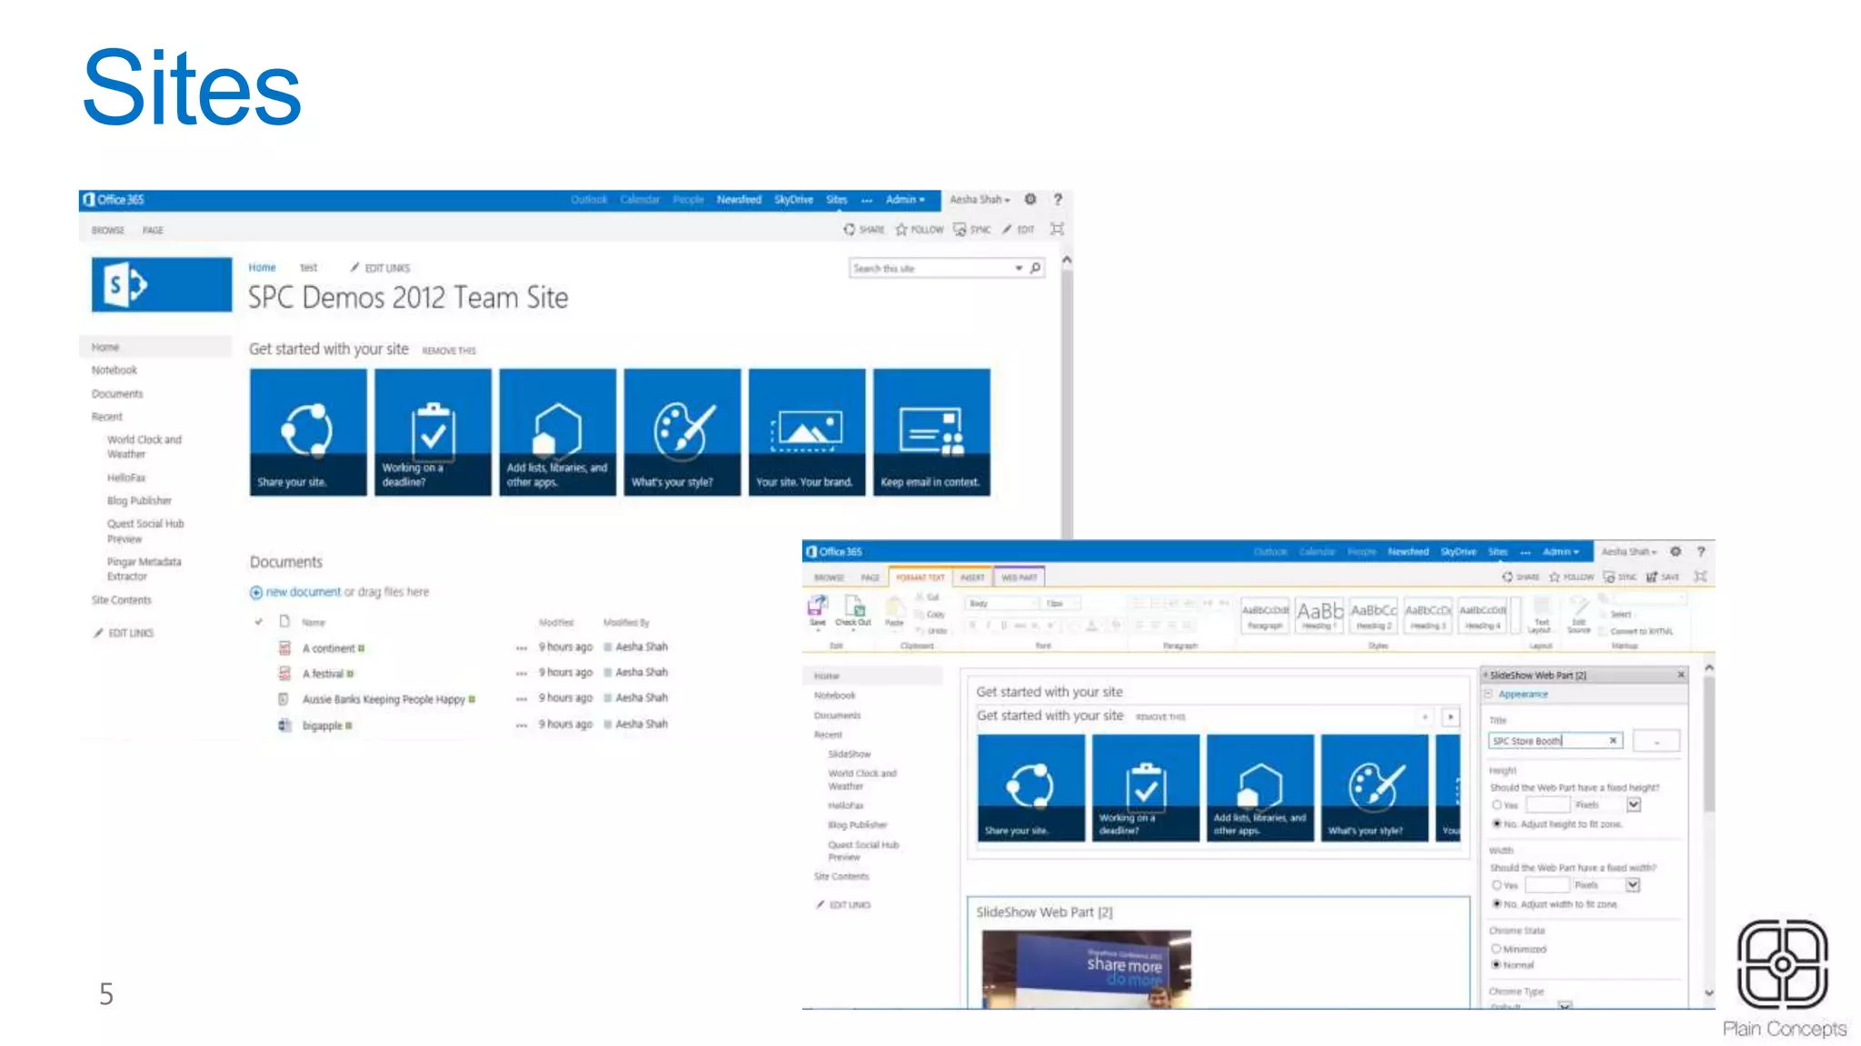Image resolution: width=1861 pixels, height=1046 pixels.
Task: Click the Keep email in context tile
Action: coord(931,432)
